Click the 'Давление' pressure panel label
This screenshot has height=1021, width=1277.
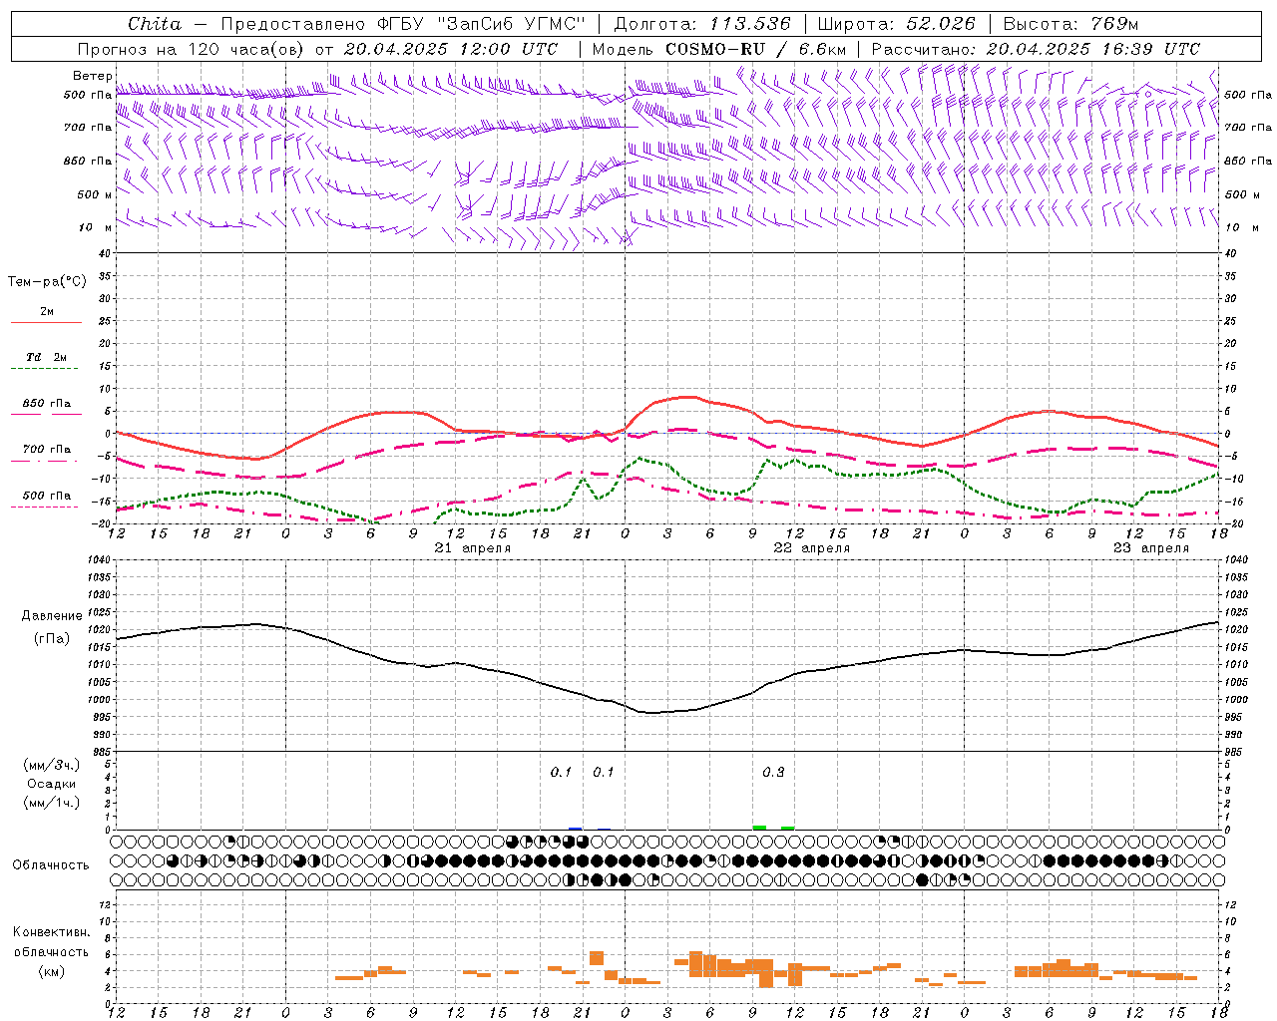pyautogui.click(x=52, y=616)
